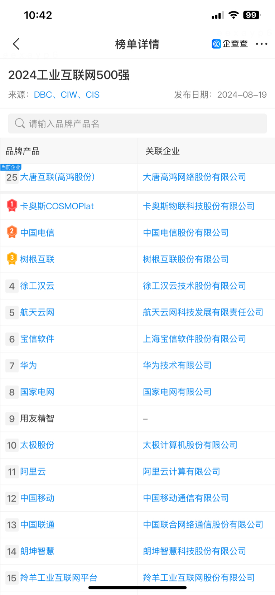Screen dimensions: 275x595
Task: Tap the back arrow icon
Action: tap(16, 44)
